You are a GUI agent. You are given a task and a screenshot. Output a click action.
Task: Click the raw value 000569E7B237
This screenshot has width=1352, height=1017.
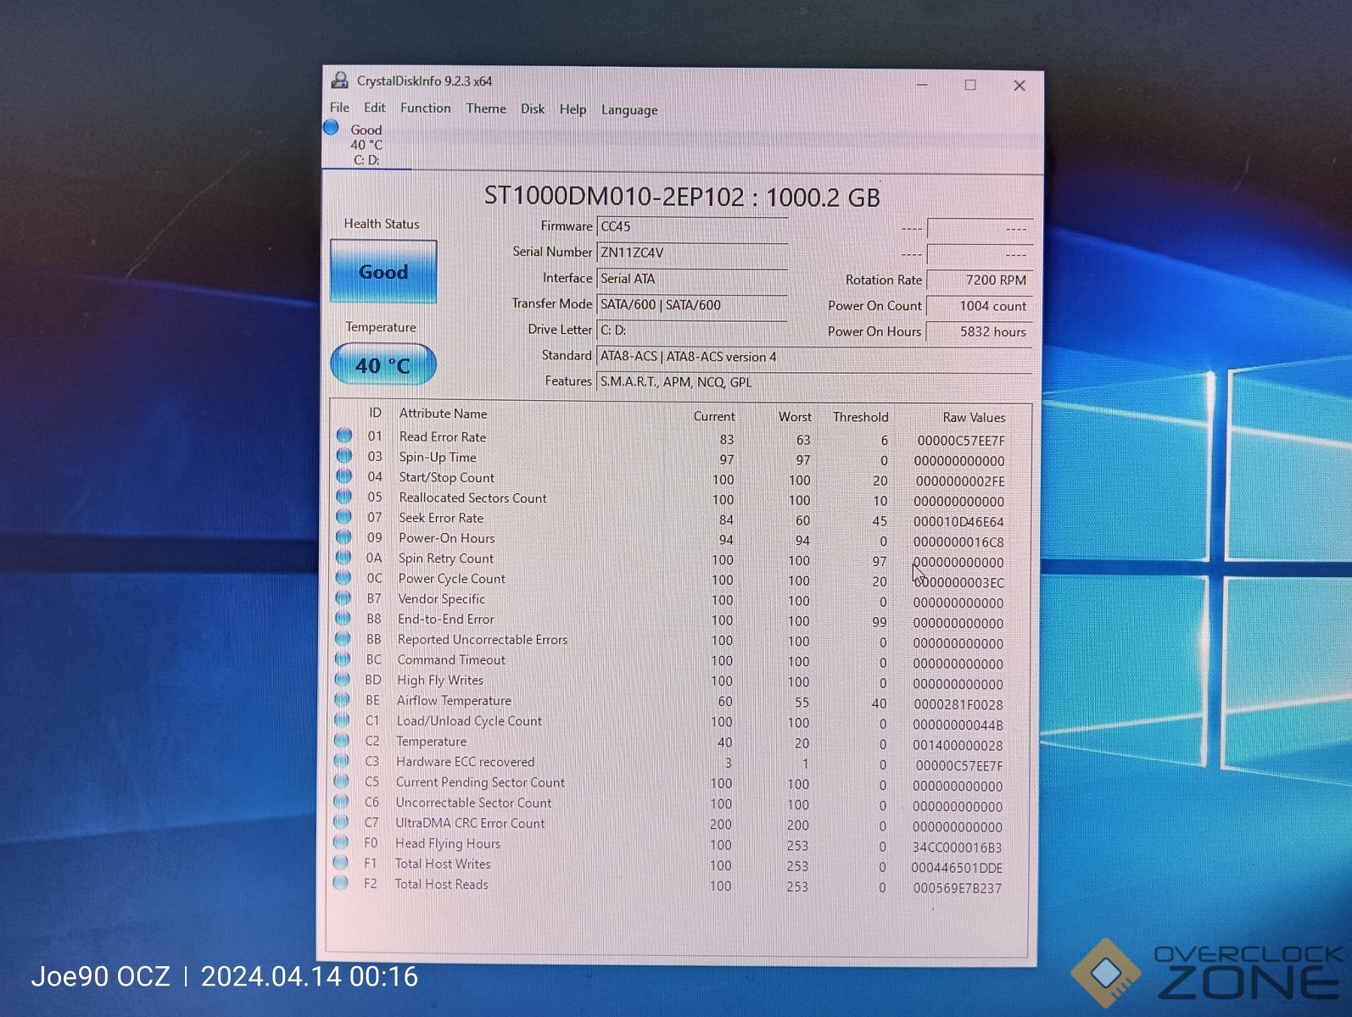tap(957, 888)
